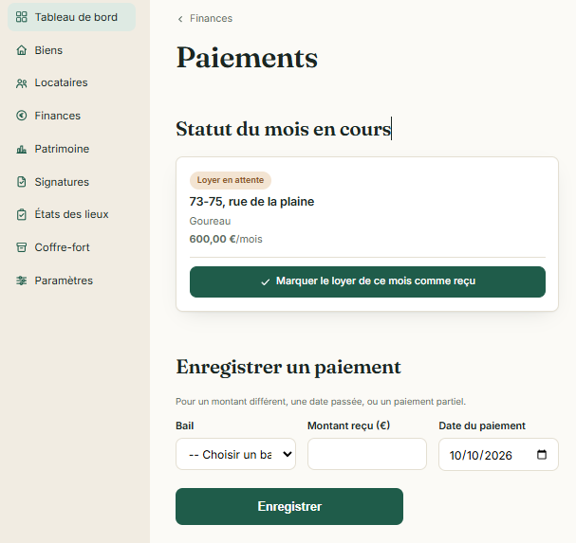The image size is (576, 543).
Task: Open the calendar picker icon in date field
Action: point(542,455)
